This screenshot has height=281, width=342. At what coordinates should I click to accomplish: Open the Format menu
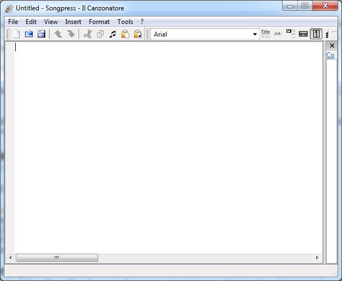pyautogui.click(x=99, y=22)
